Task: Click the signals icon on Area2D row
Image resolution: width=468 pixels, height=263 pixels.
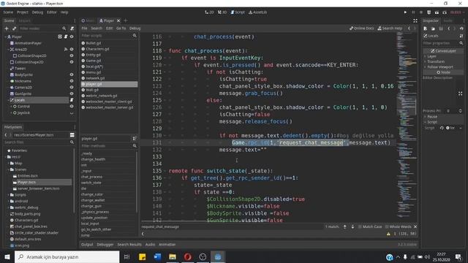Action: [66, 49]
